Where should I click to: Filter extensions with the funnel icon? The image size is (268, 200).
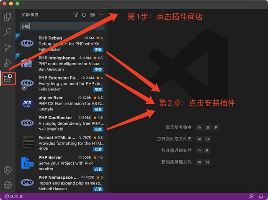76,15
